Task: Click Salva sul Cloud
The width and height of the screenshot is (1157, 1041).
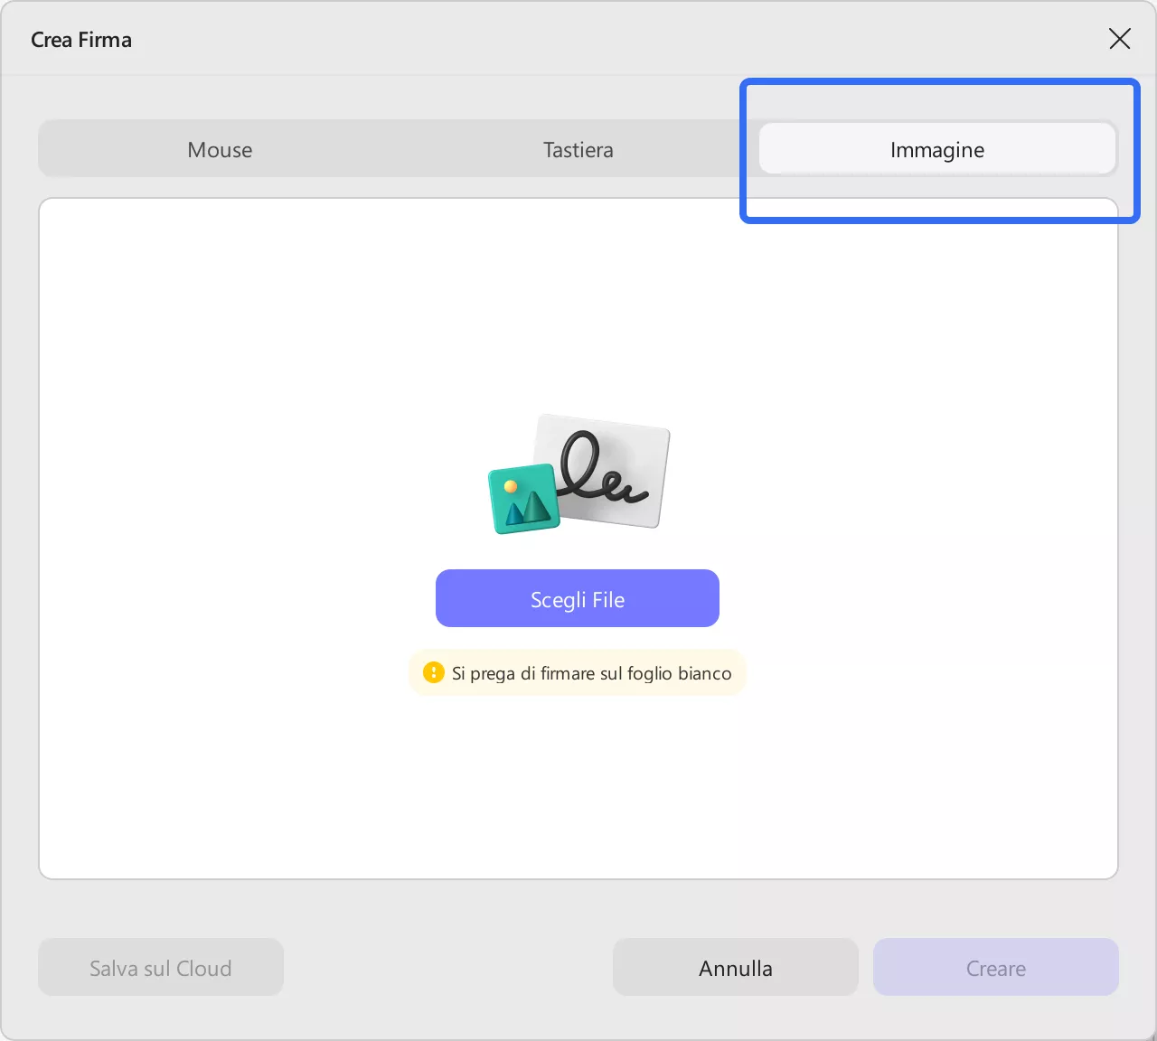Action: click(160, 967)
